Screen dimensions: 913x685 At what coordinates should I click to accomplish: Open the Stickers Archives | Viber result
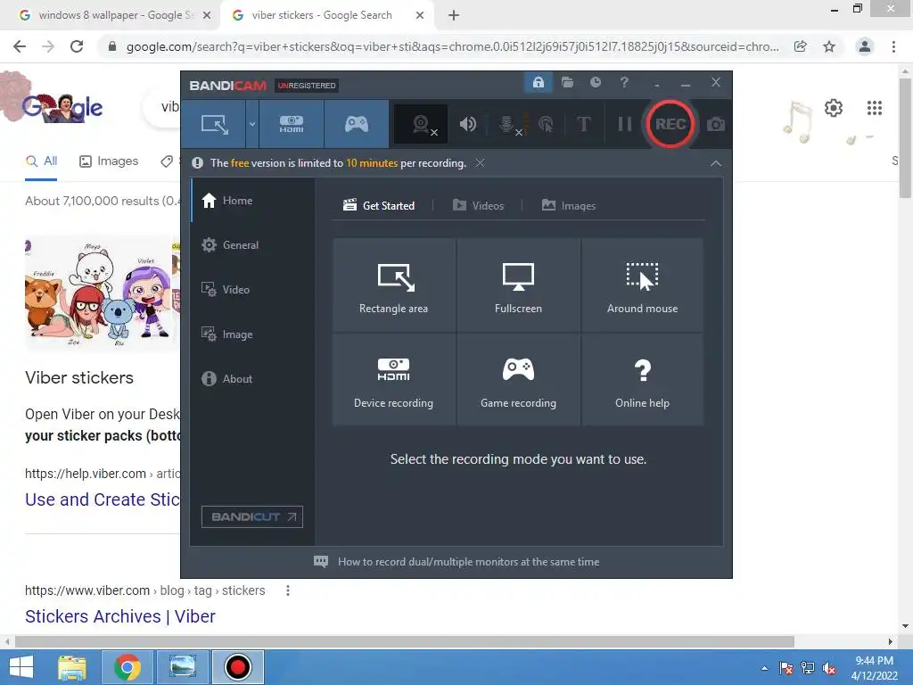click(x=120, y=616)
